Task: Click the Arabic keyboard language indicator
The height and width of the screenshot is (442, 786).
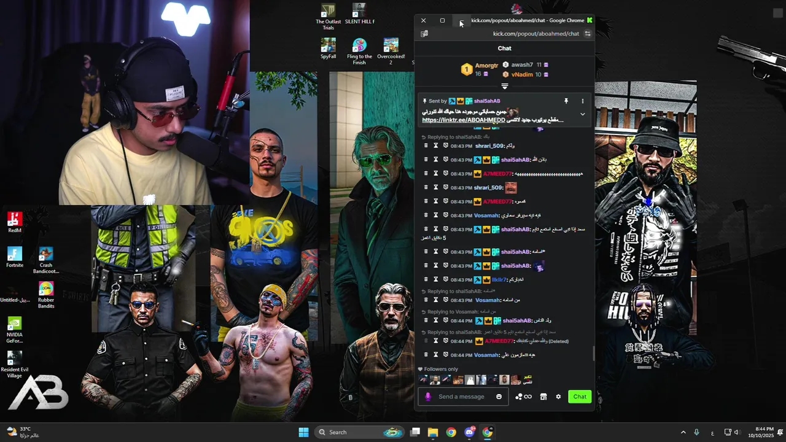Action: tap(712, 433)
